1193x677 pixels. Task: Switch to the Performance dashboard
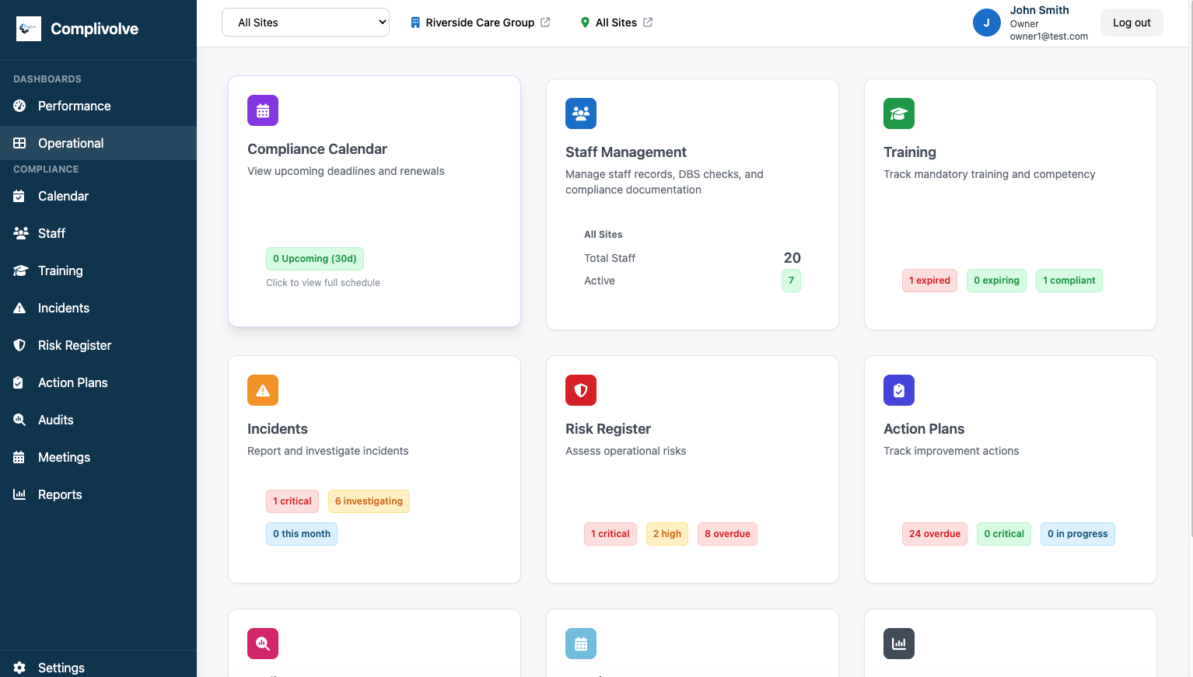pos(74,106)
